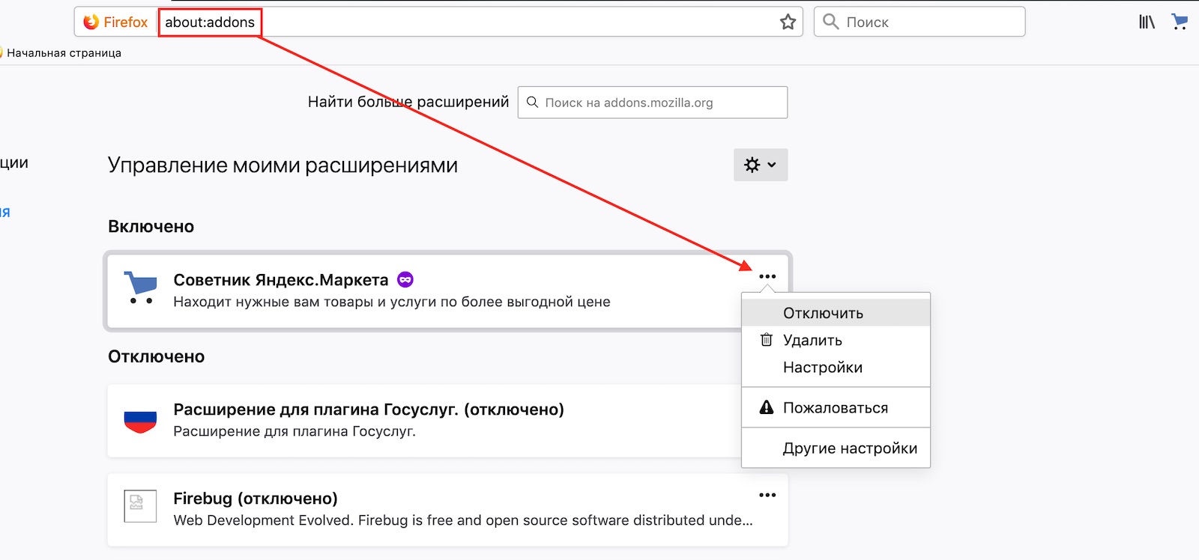Click the warning icon beside Пожаловаться
The width and height of the screenshot is (1199, 560).
(x=766, y=407)
